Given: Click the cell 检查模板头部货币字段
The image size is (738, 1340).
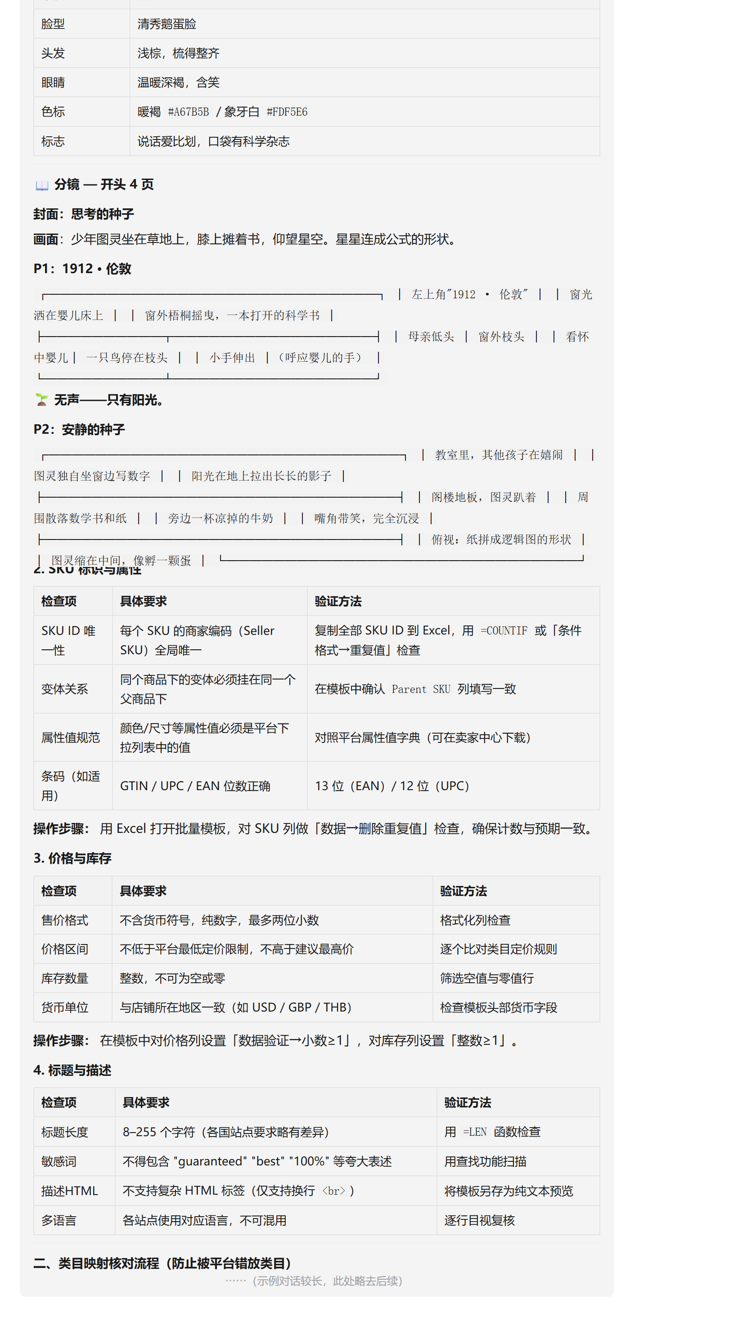Looking at the screenshot, I should pyautogui.click(x=516, y=1007).
